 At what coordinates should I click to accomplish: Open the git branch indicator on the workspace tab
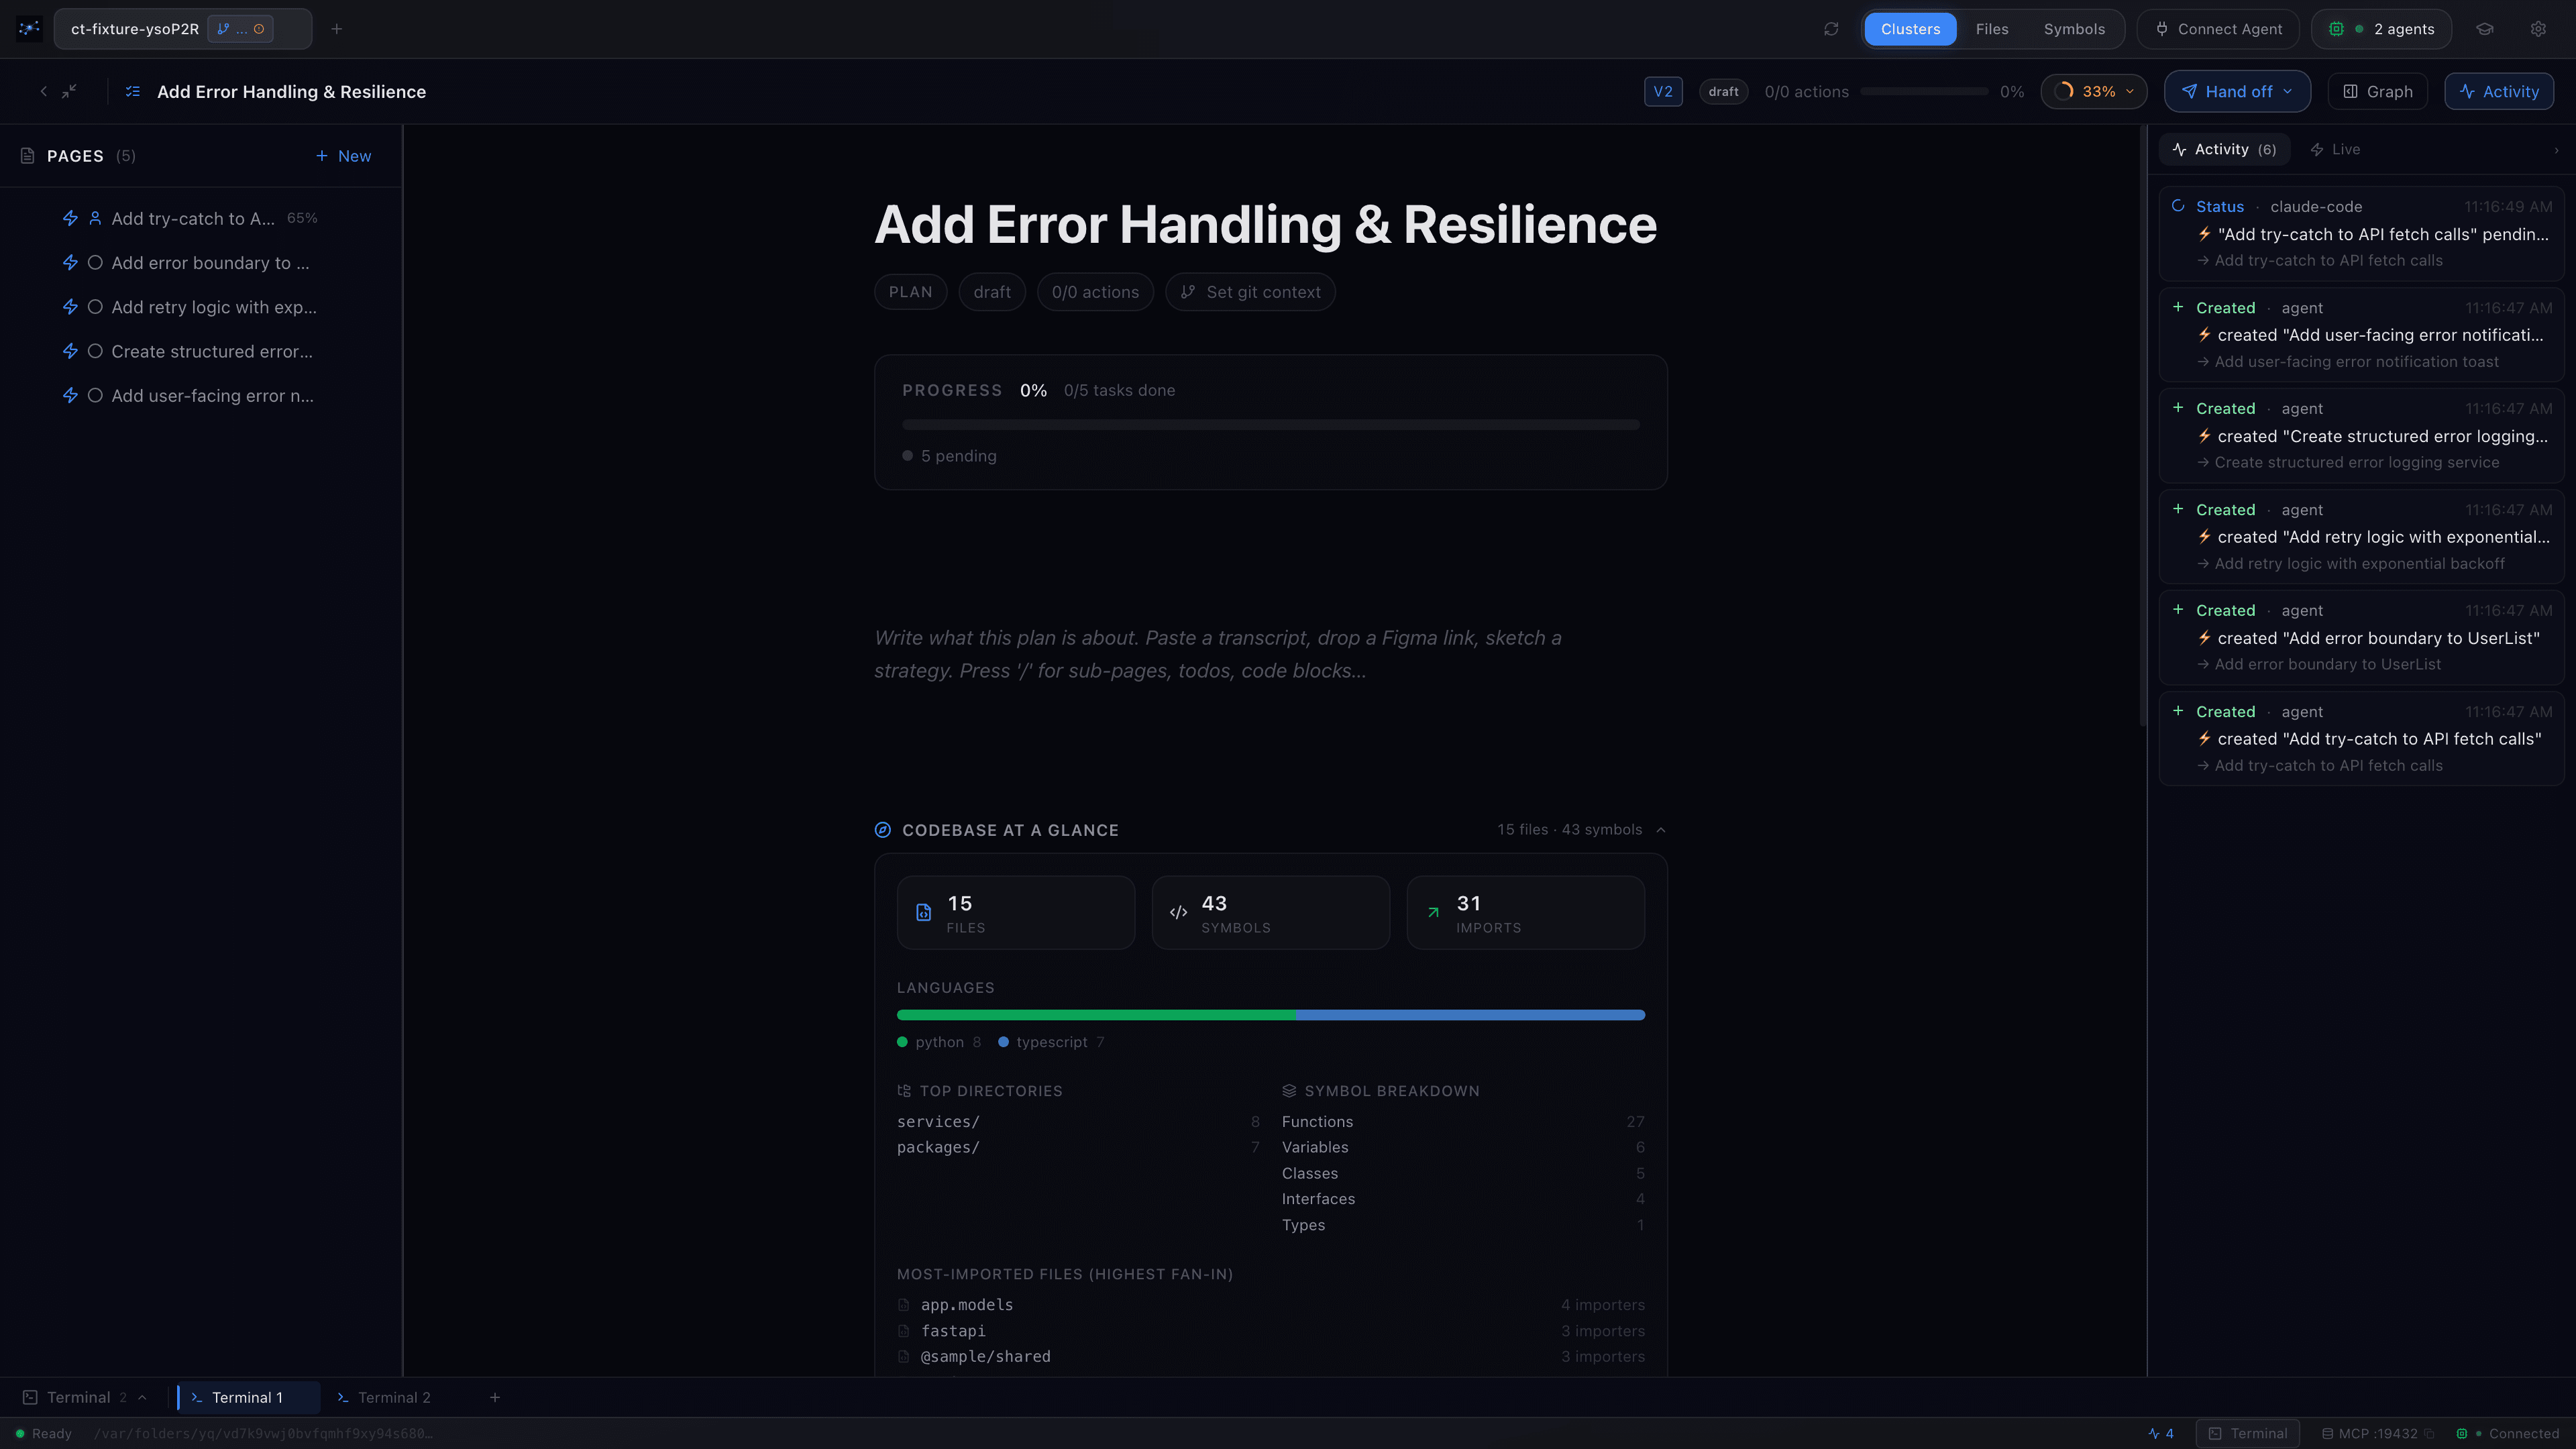click(240, 29)
